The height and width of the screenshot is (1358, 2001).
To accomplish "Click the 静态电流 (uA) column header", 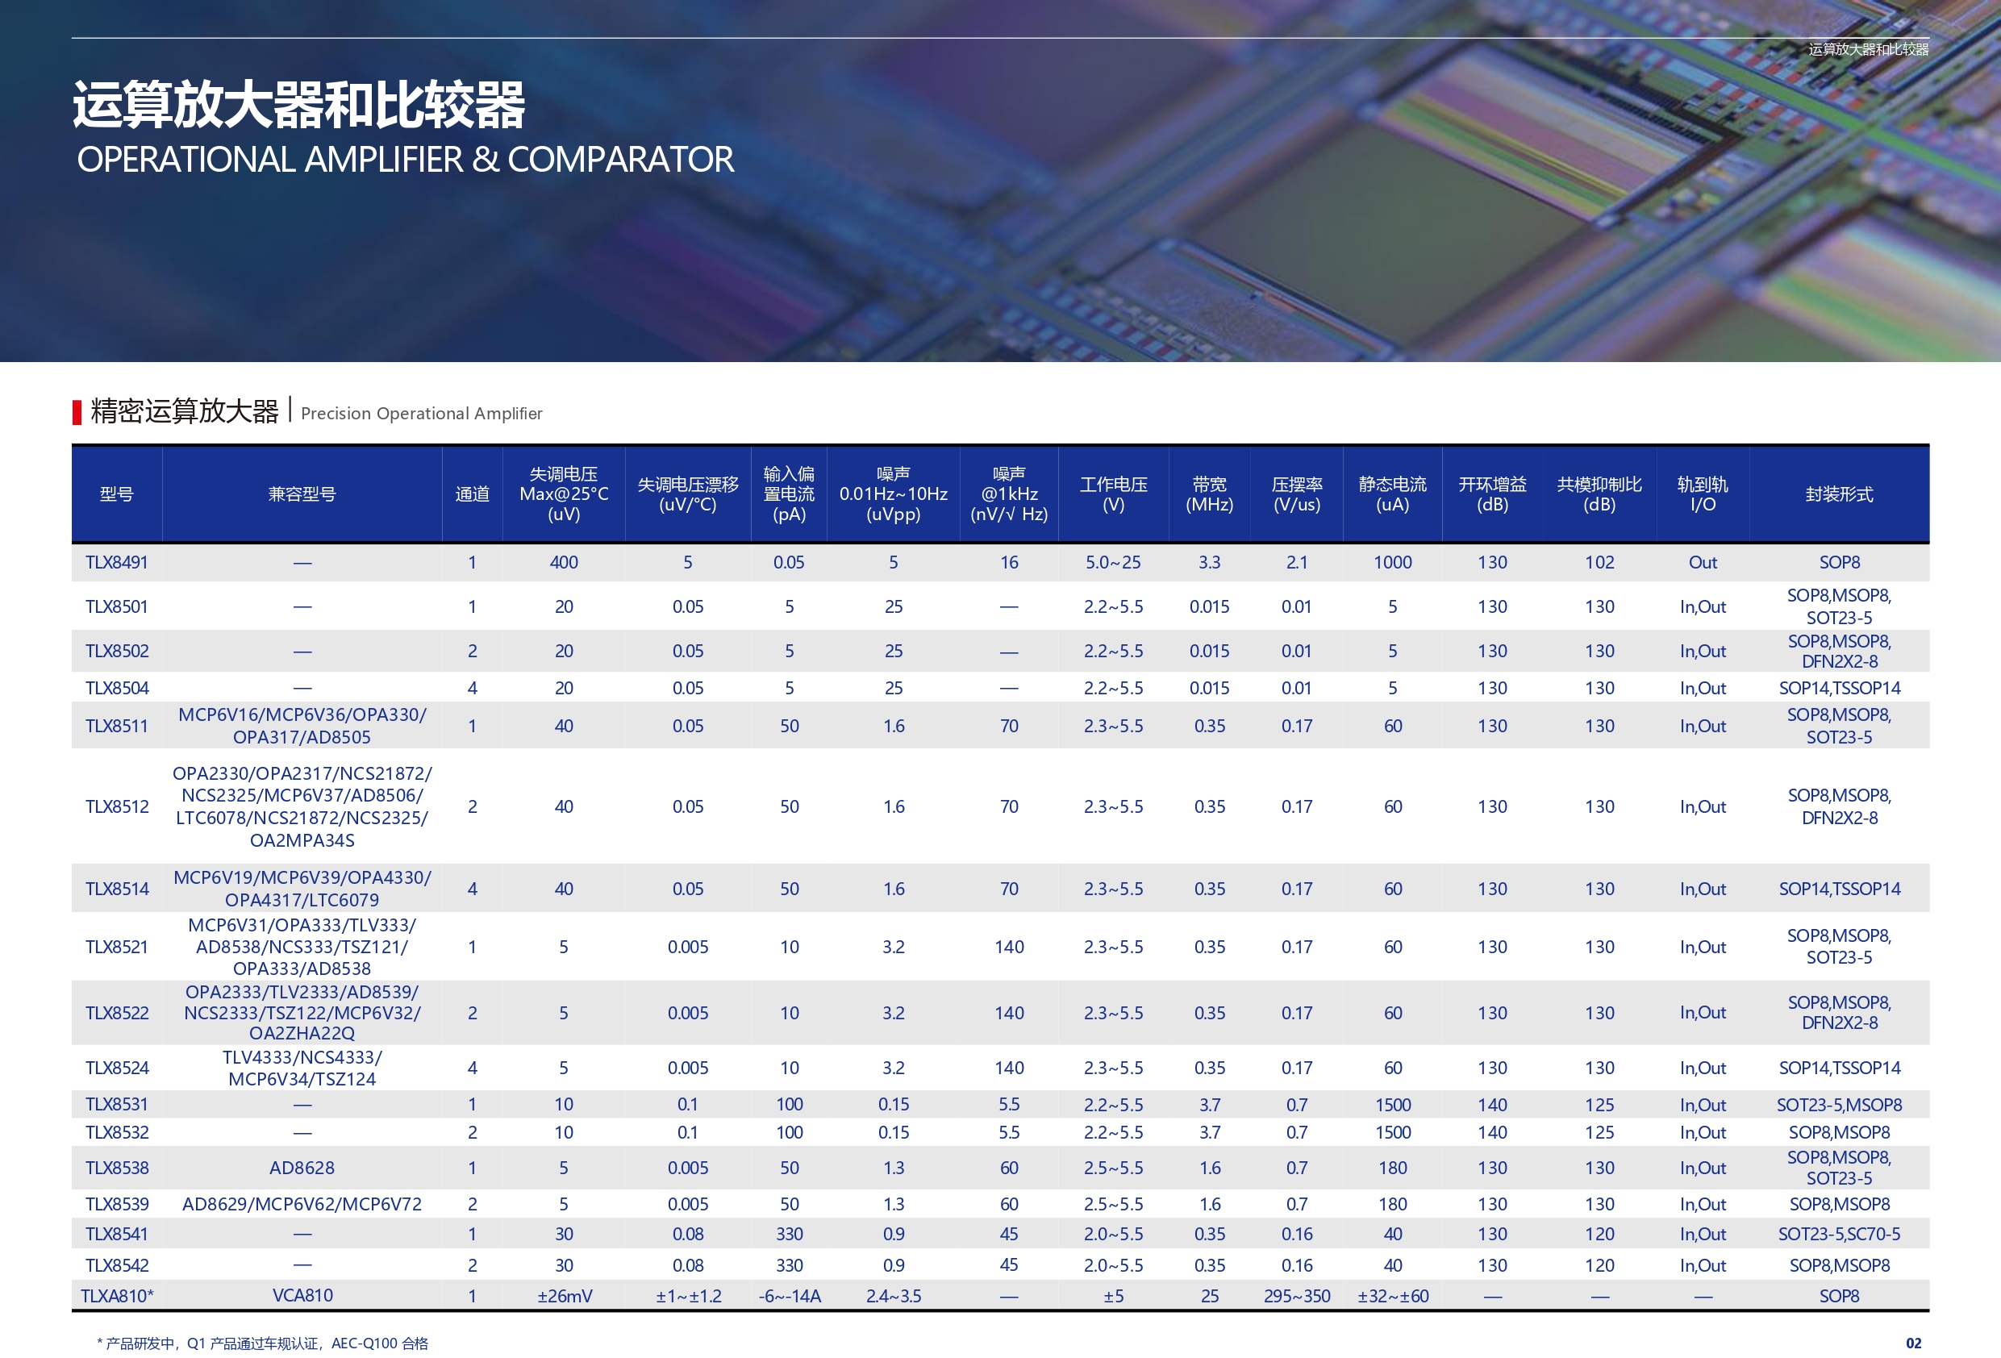I will [1392, 494].
